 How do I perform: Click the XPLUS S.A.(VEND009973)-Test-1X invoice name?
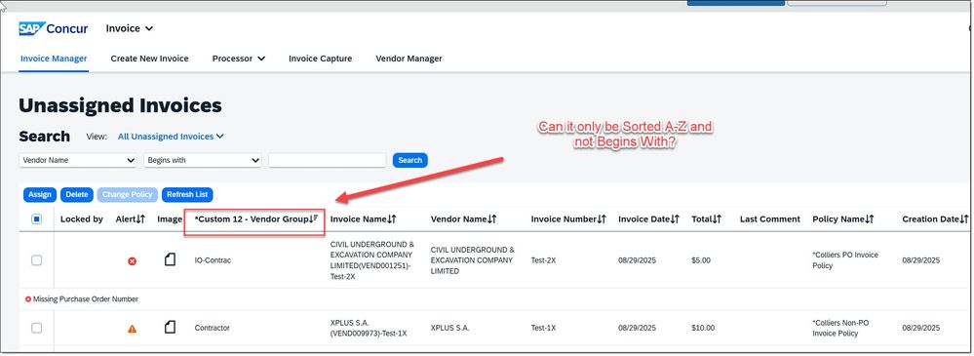click(x=369, y=328)
